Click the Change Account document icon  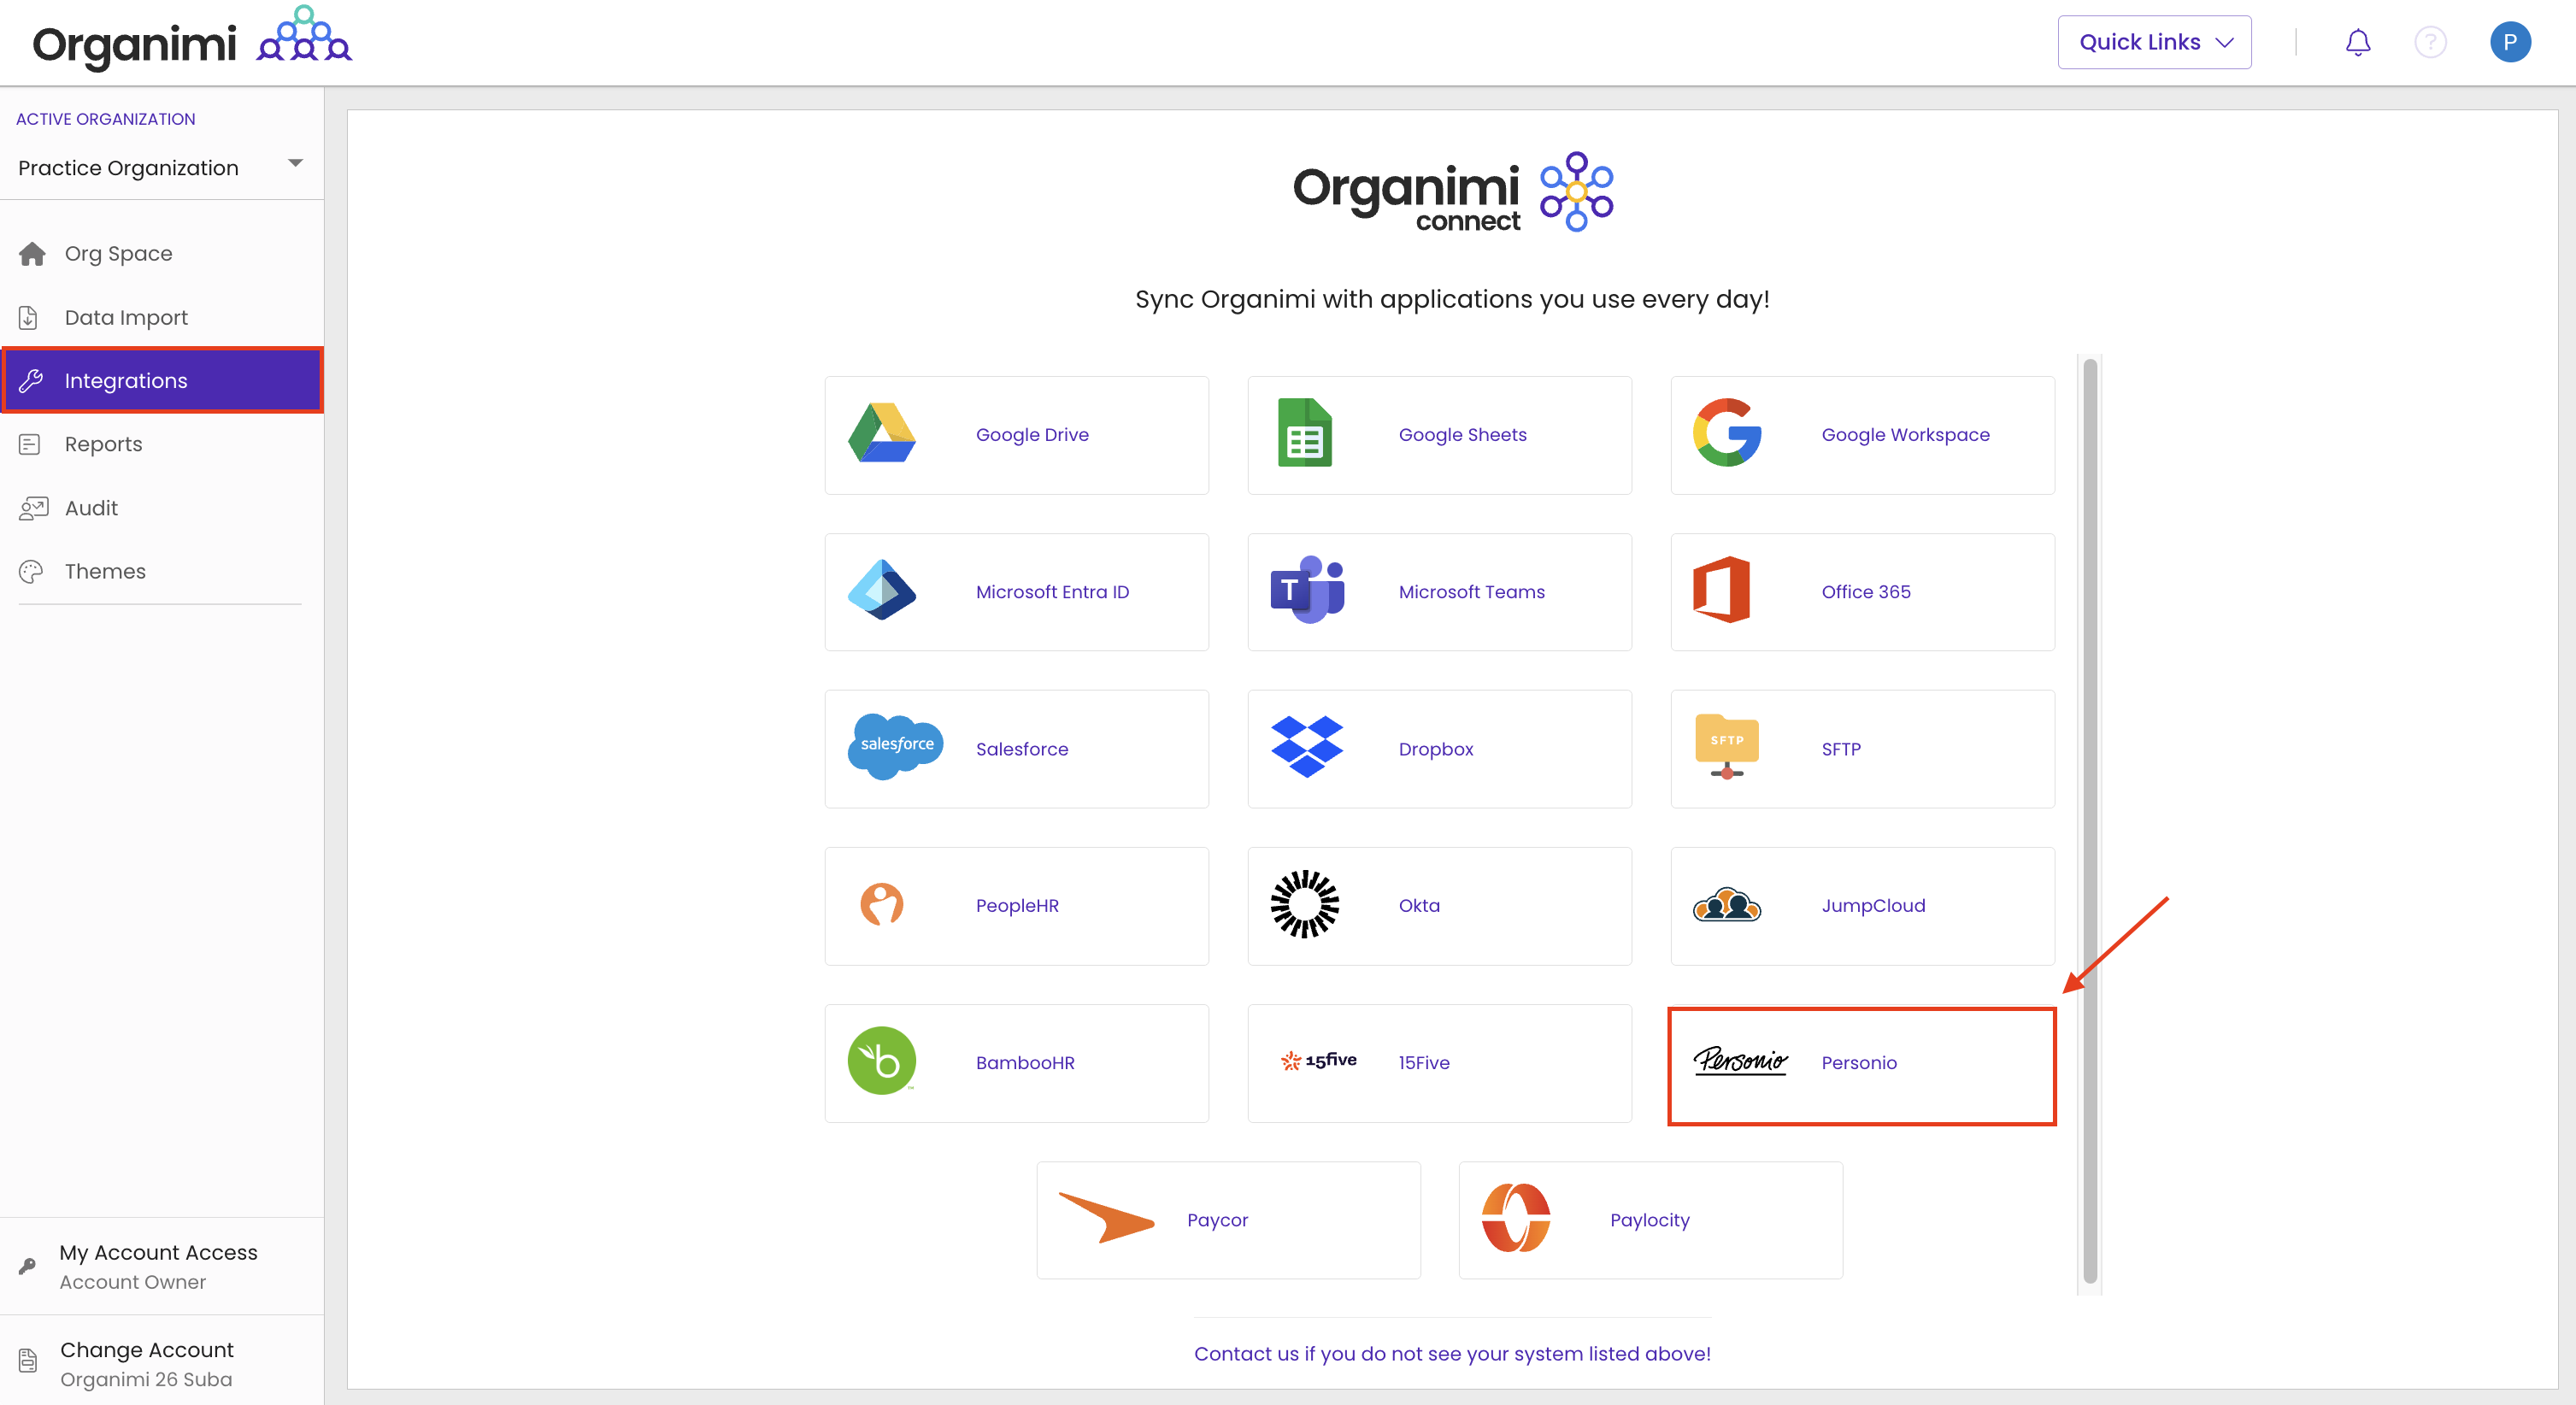coord(28,1360)
